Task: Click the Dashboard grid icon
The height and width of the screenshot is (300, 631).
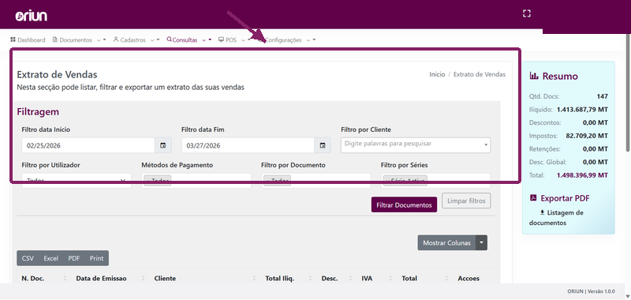Action: 13,39
